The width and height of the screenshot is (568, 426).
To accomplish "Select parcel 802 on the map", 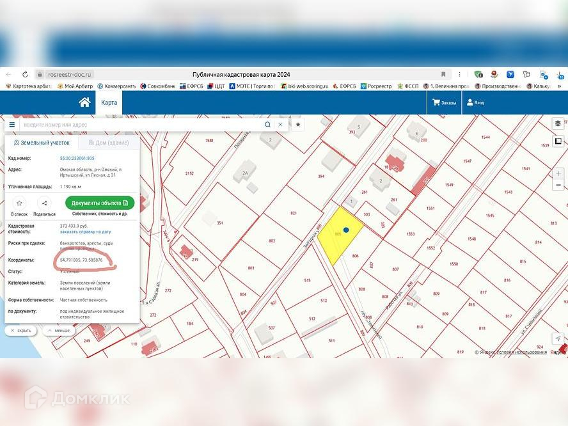I will click(272, 241).
